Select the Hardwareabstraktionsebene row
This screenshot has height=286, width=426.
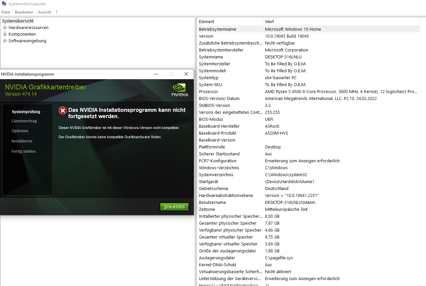click(x=309, y=196)
